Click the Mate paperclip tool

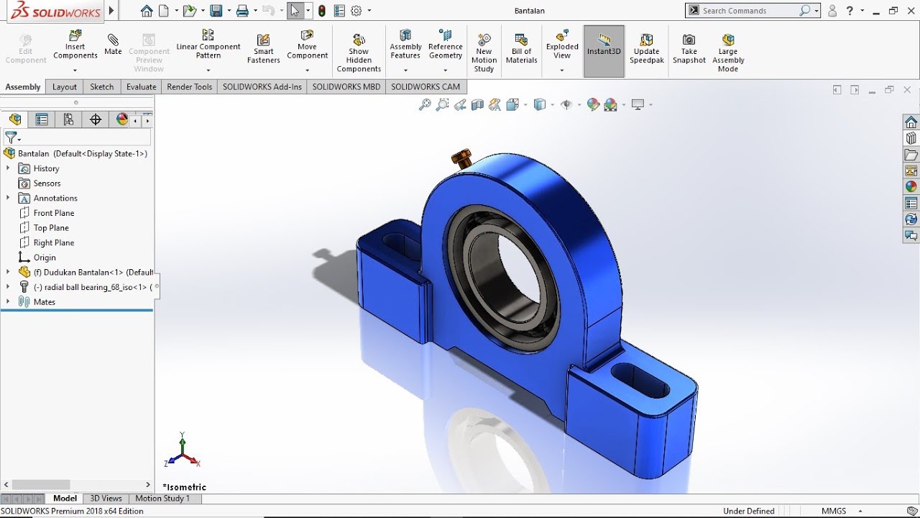click(x=113, y=43)
